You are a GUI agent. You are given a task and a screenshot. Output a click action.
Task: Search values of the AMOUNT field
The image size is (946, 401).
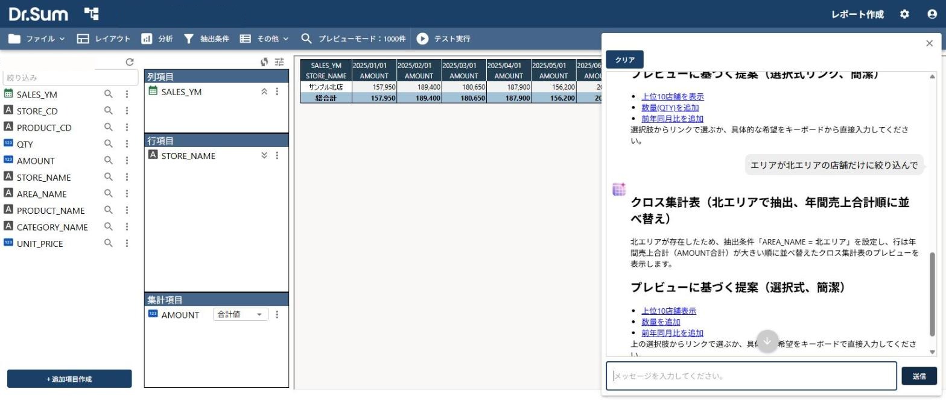click(x=109, y=160)
